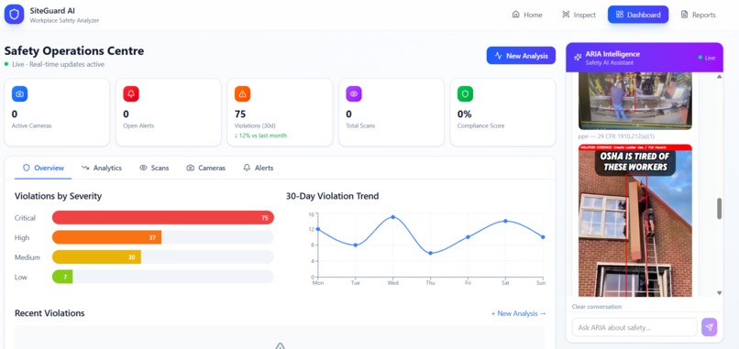Switch to the Analytics tab
739x349 pixels.
coord(102,168)
